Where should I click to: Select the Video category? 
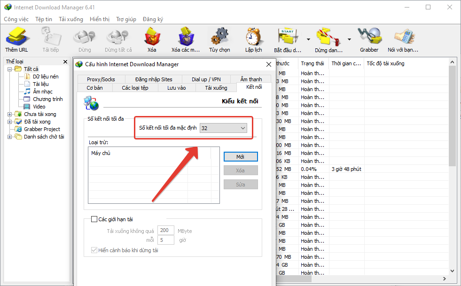point(39,107)
